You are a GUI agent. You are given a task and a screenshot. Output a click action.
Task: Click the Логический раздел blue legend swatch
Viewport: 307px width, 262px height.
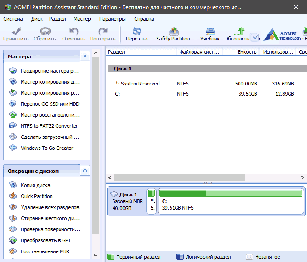180,256
